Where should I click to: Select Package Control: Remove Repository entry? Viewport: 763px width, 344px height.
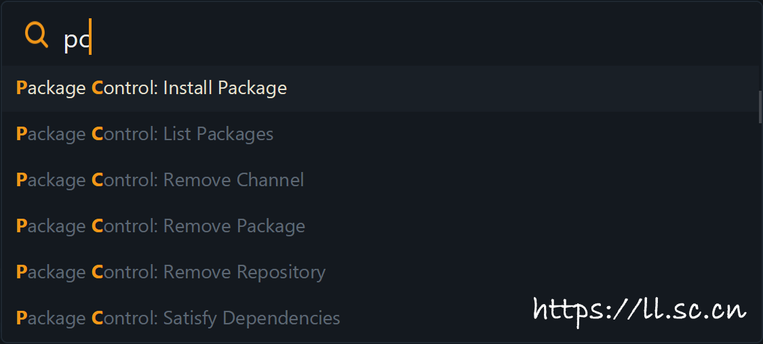point(170,272)
